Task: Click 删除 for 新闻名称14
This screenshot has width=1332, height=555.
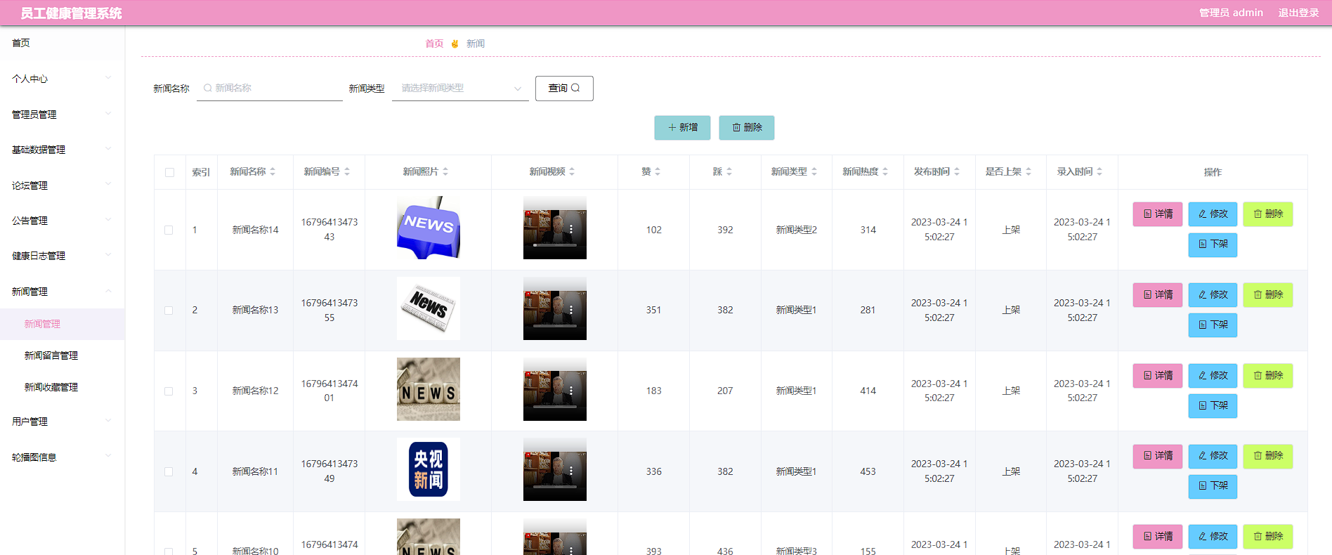Action: (x=1268, y=214)
